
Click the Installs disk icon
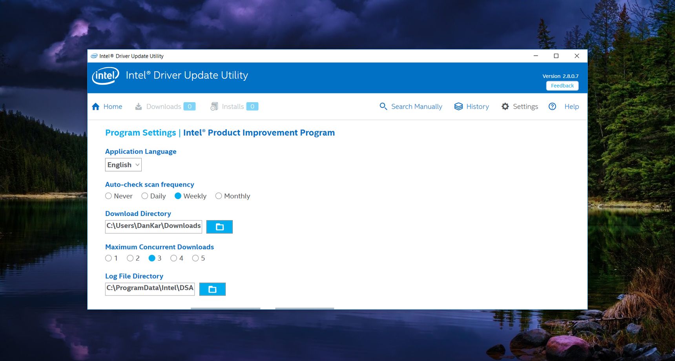[214, 107]
